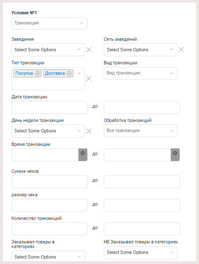Remove the Покупка tag from Тип транзакции
Screen dimensions: 199x264
click(38, 74)
